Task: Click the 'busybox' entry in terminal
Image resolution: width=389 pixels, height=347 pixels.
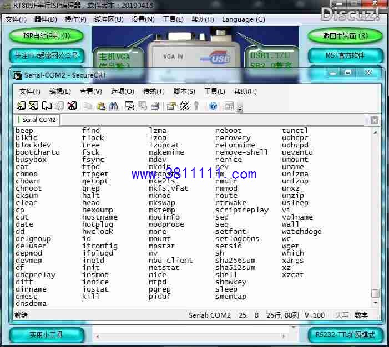Action: click(31, 160)
